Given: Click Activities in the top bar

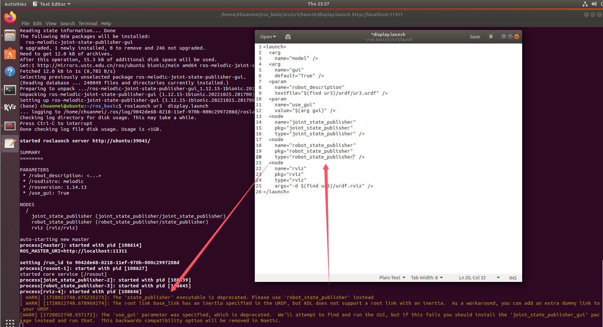Looking at the screenshot, I should (15, 4).
